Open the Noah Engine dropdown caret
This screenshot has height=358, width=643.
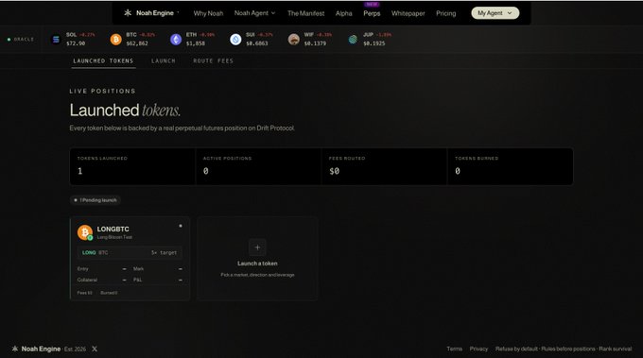tap(178, 12)
